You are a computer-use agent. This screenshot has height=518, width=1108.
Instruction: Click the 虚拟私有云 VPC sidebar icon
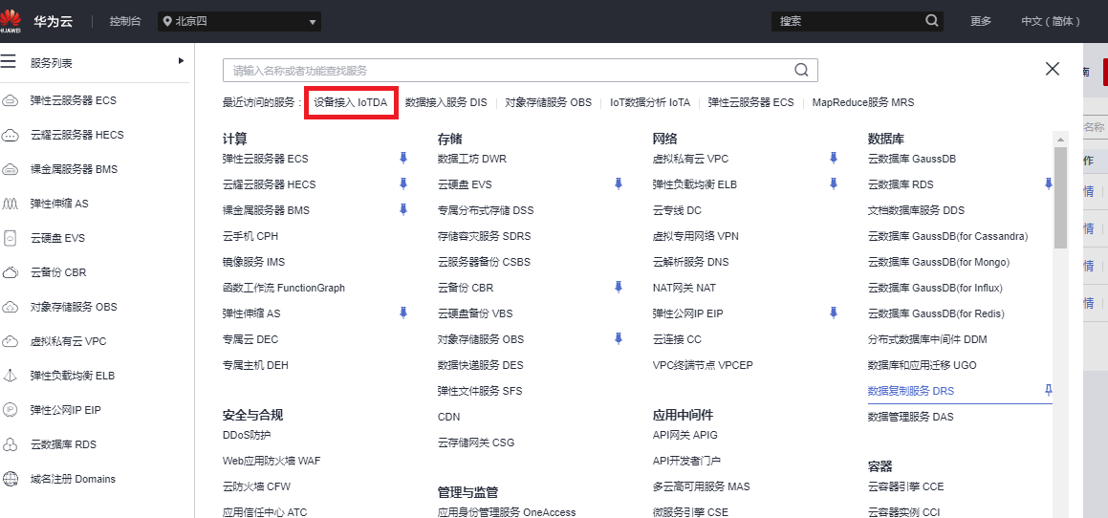tap(10, 341)
